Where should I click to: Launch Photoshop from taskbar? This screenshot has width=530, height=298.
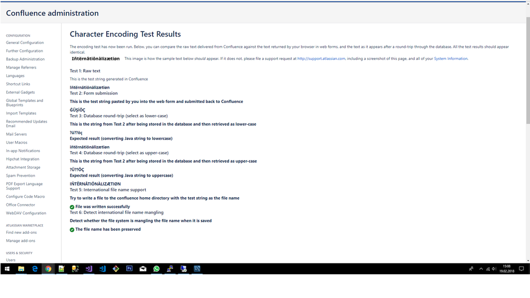129,269
